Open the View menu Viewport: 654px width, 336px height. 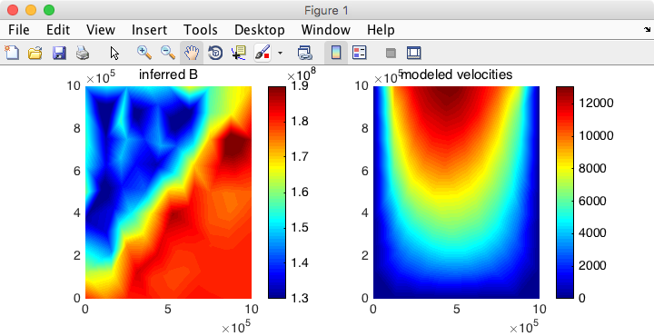click(x=101, y=30)
